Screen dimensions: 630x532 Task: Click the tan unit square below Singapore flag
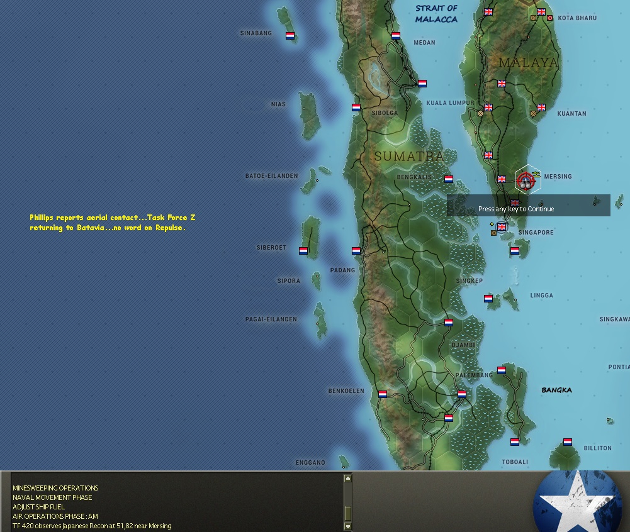pyautogui.click(x=494, y=233)
